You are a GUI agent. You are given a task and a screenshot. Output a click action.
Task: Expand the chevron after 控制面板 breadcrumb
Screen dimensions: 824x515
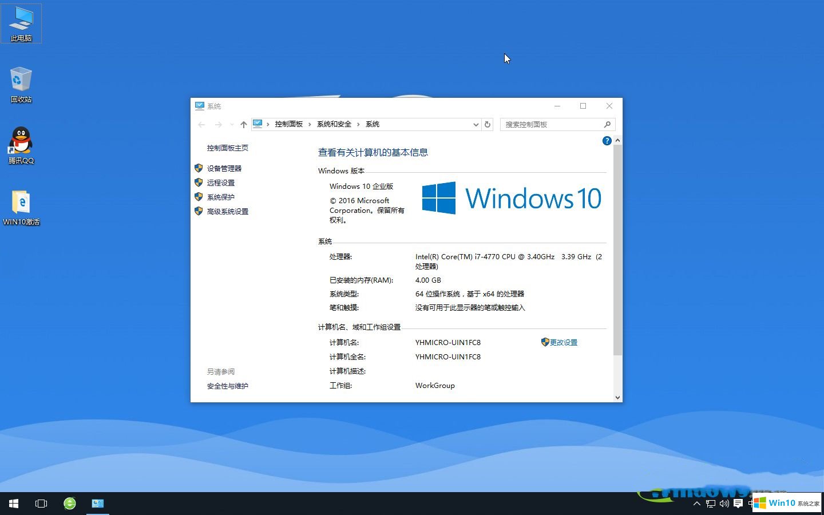click(x=310, y=124)
